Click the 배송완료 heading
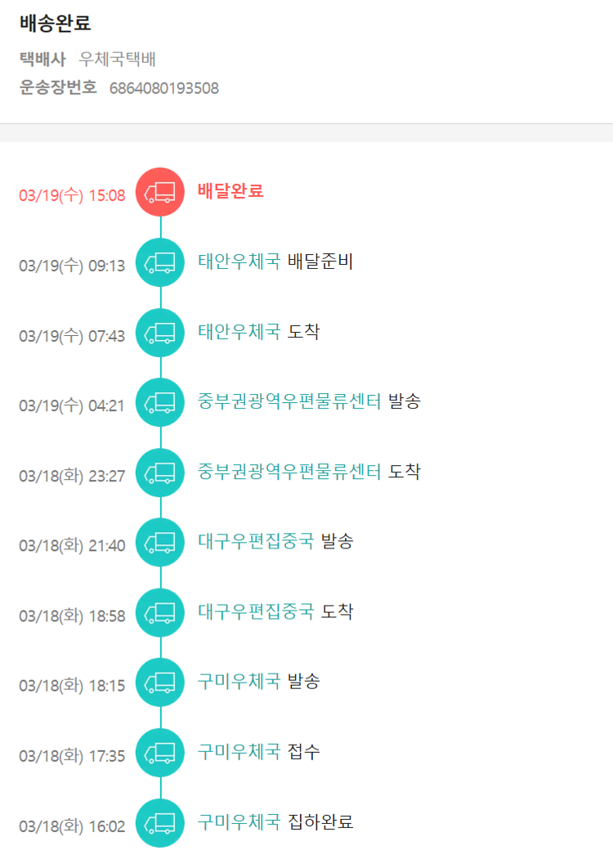 pos(55,22)
